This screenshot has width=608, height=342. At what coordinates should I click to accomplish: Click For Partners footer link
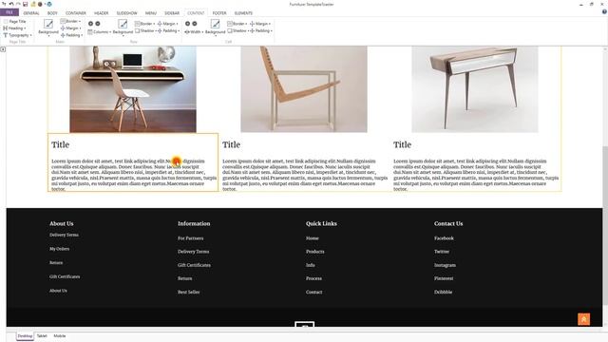pos(190,238)
